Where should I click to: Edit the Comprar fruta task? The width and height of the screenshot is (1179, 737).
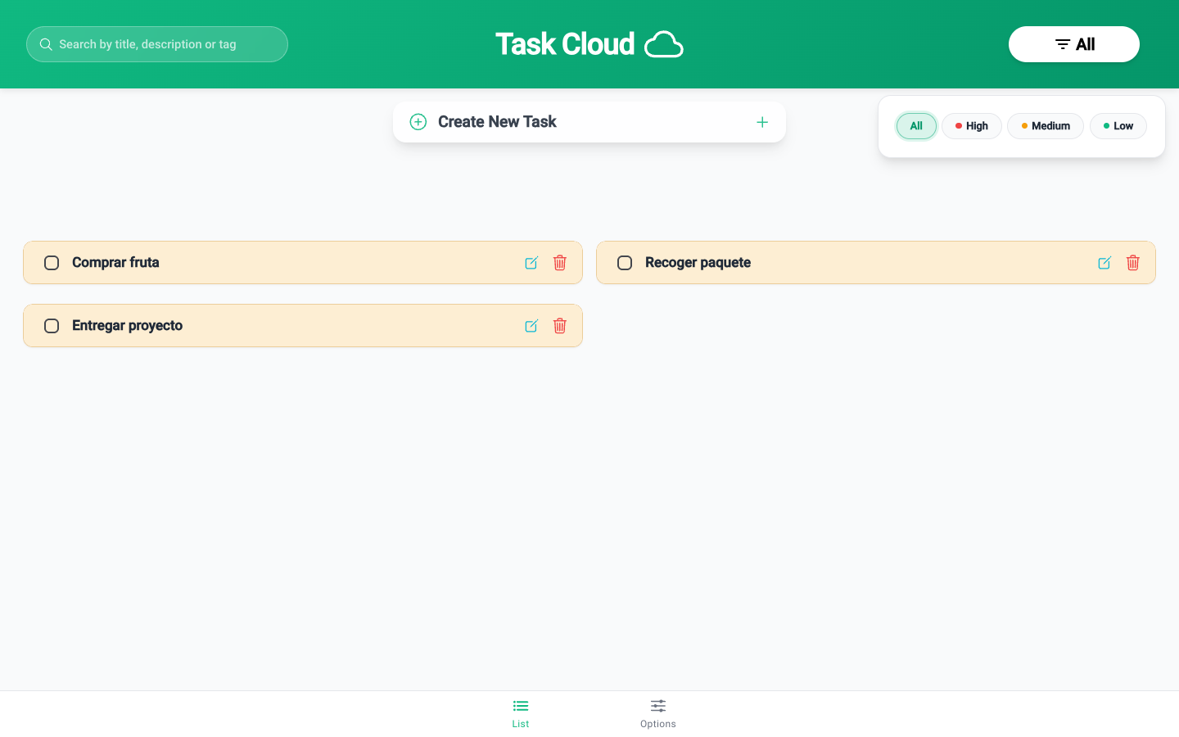coord(531,263)
